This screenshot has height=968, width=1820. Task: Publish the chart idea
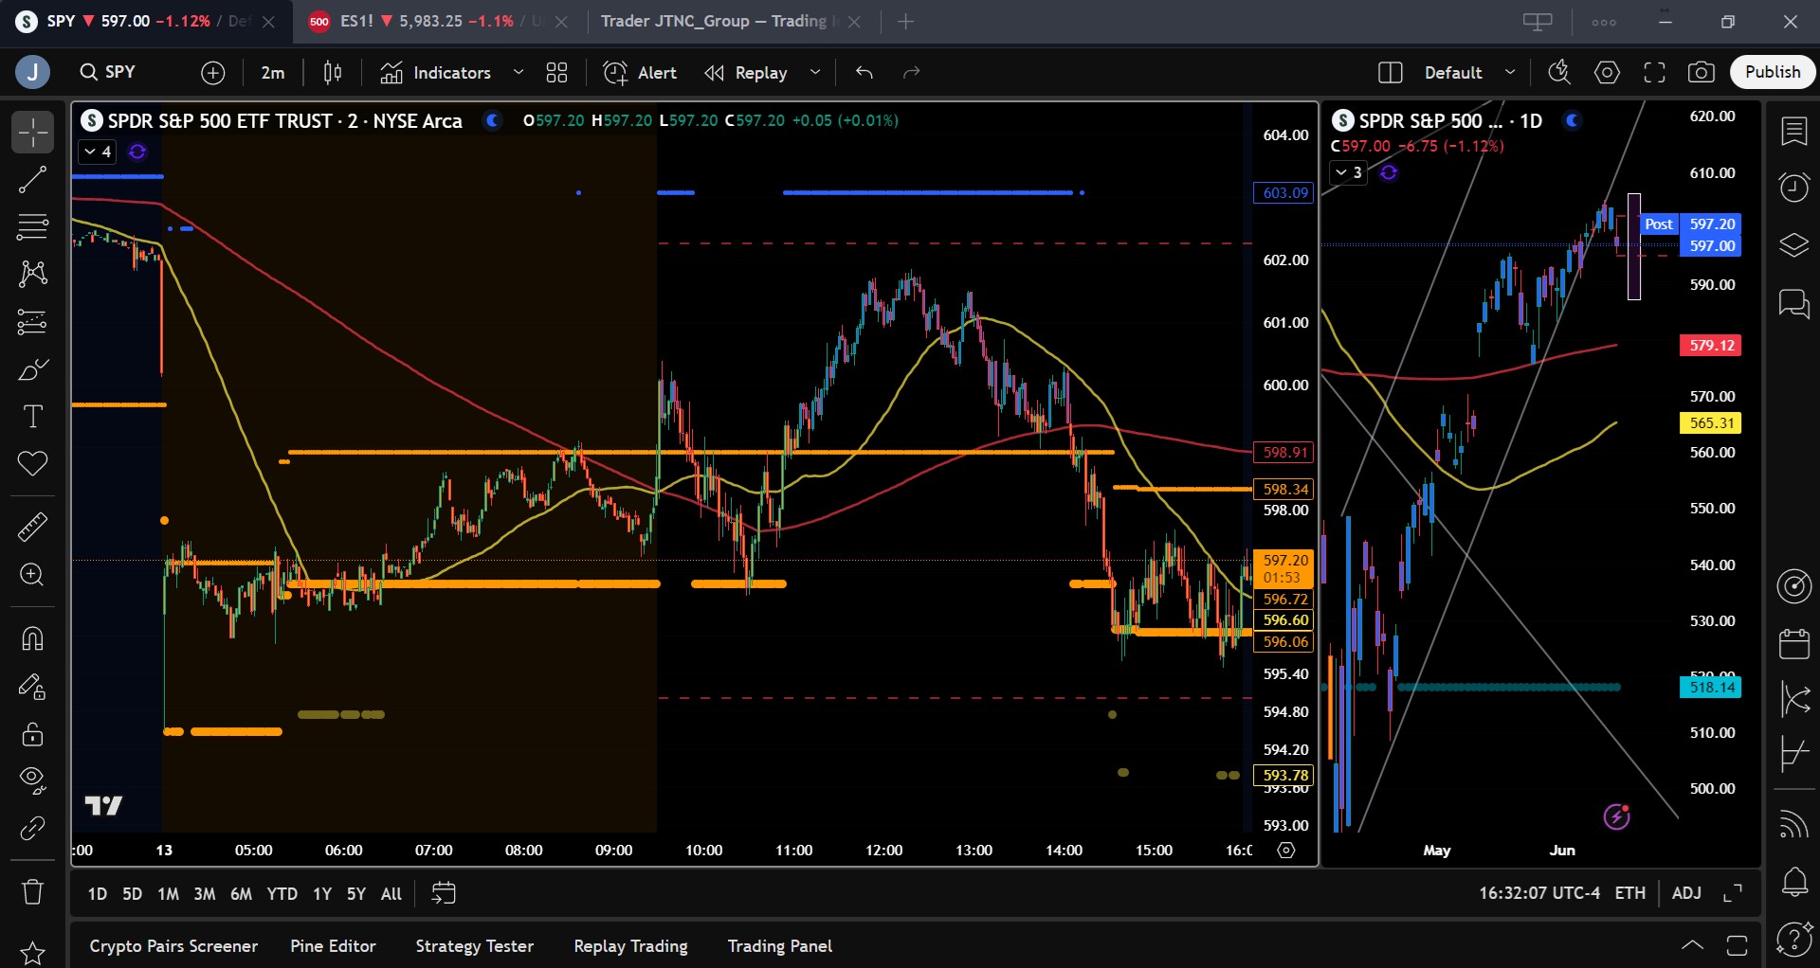click(x=1773, y=72)
